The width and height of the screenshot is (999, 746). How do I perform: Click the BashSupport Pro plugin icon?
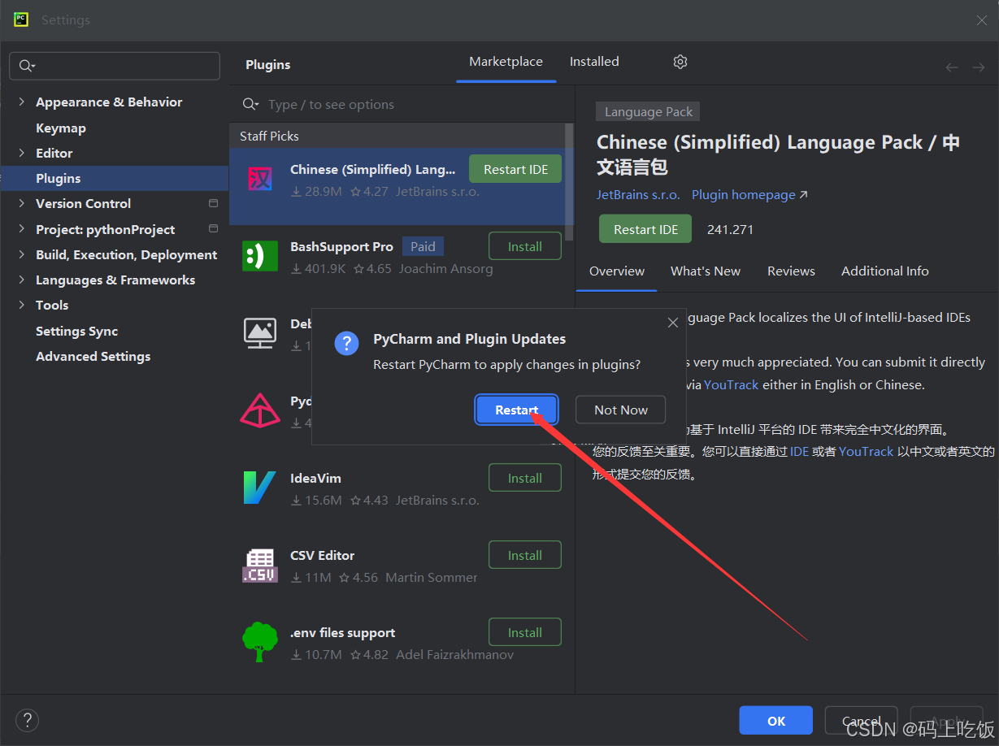point(260,256)
